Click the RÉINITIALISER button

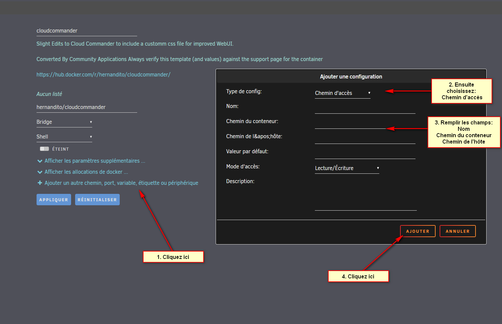tap(97, 200)
